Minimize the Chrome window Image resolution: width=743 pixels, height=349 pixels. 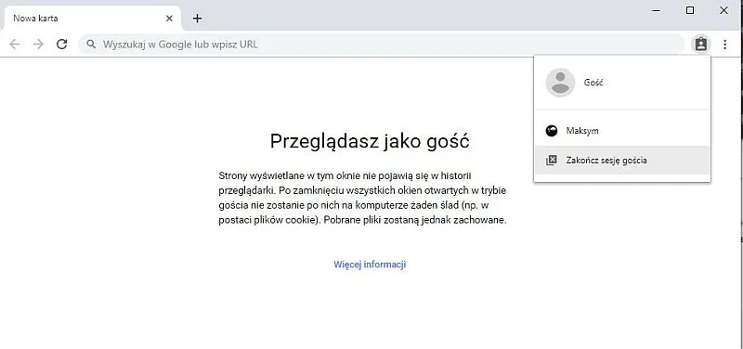tap(657, 10)
